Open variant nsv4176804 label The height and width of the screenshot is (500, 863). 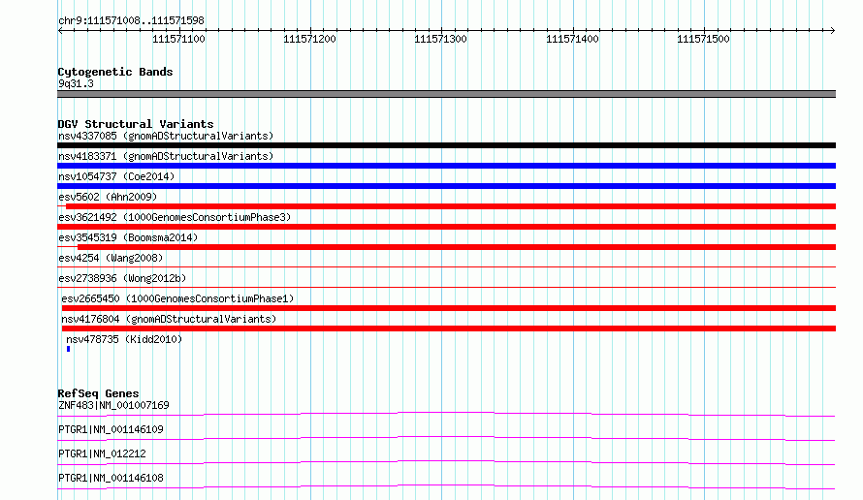(169, 319)
